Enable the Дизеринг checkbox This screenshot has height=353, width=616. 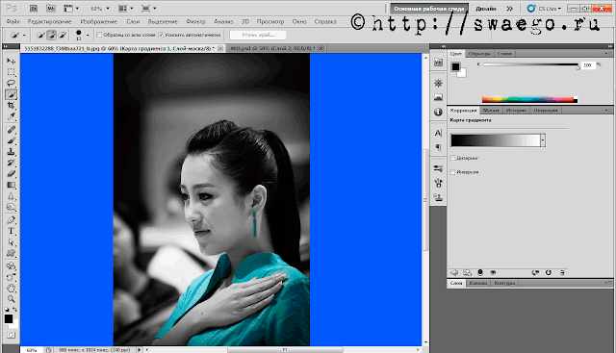[452, 158]
